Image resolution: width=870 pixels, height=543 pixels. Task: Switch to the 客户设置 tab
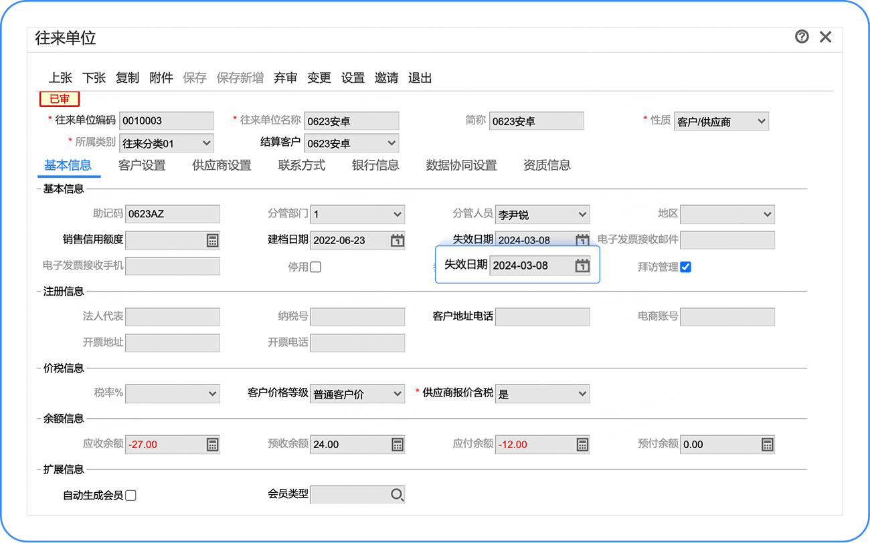(x=142, y=165)
